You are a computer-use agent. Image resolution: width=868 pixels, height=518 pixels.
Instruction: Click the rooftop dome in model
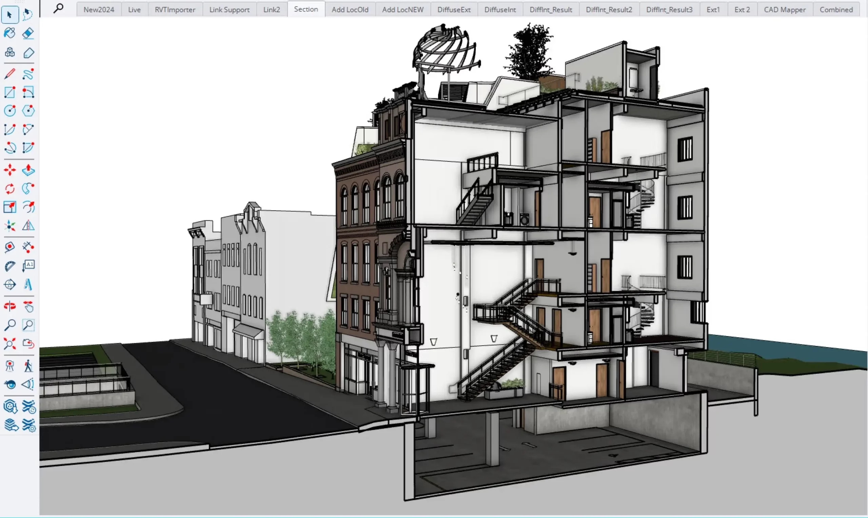pos(444,52)
